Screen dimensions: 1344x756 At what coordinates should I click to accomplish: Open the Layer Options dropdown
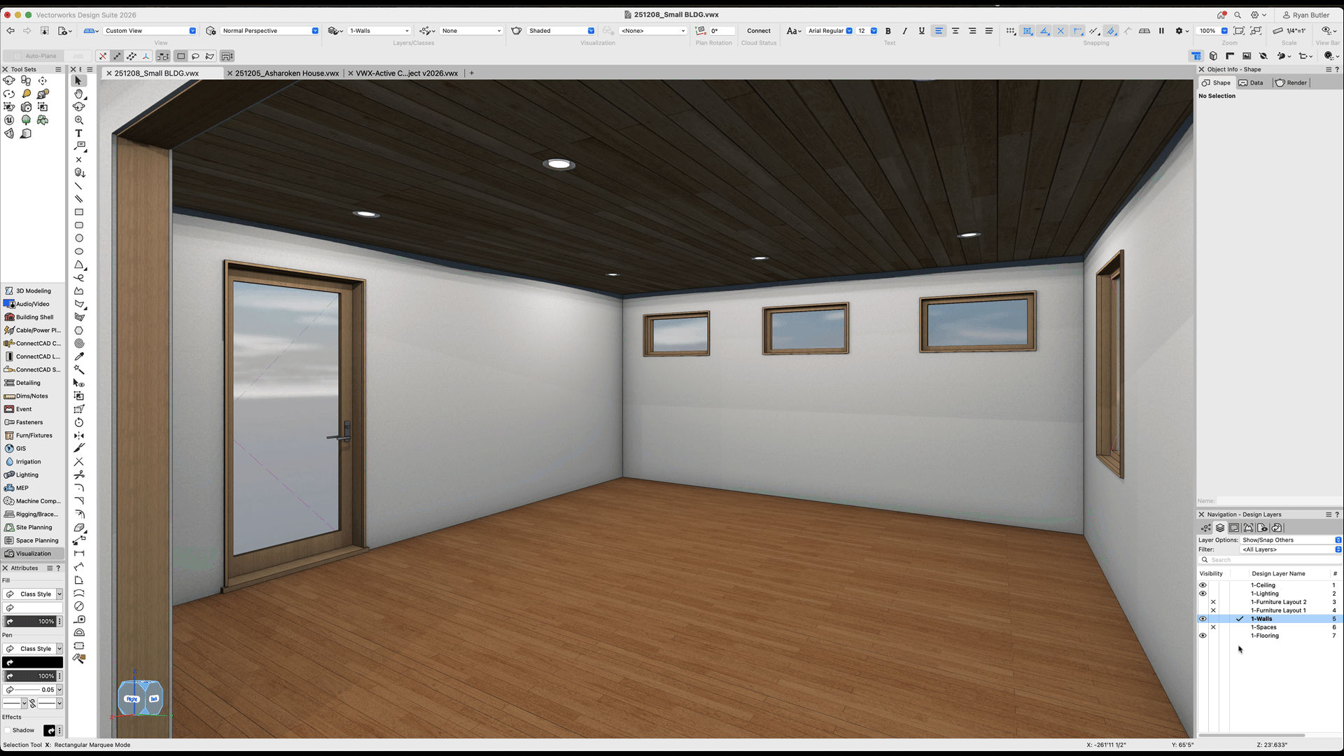coord(1290,540)
